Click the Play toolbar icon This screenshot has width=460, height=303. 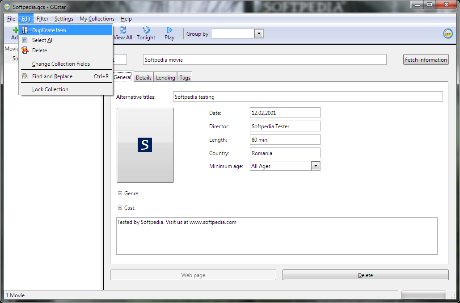169,30
